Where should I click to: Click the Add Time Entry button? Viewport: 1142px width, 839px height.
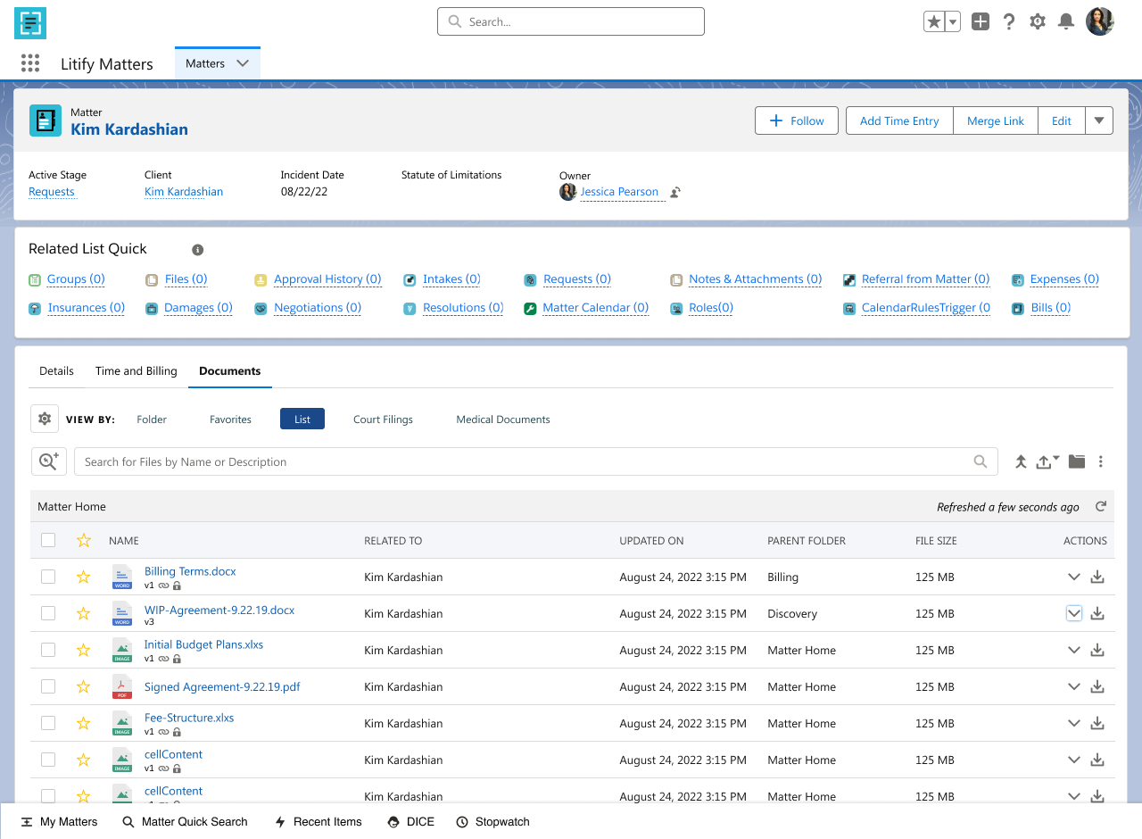(899, 120)
